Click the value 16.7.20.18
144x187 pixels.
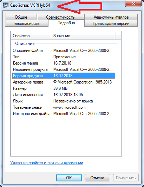click(62, 63)
